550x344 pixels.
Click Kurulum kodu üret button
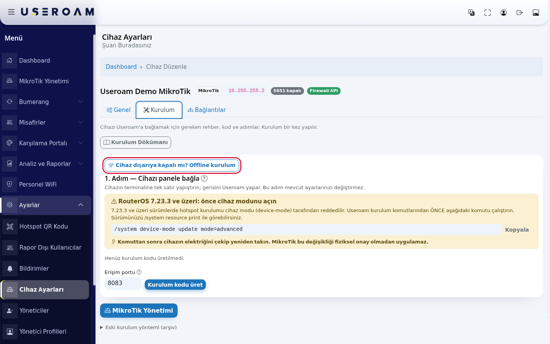(175, 285)
